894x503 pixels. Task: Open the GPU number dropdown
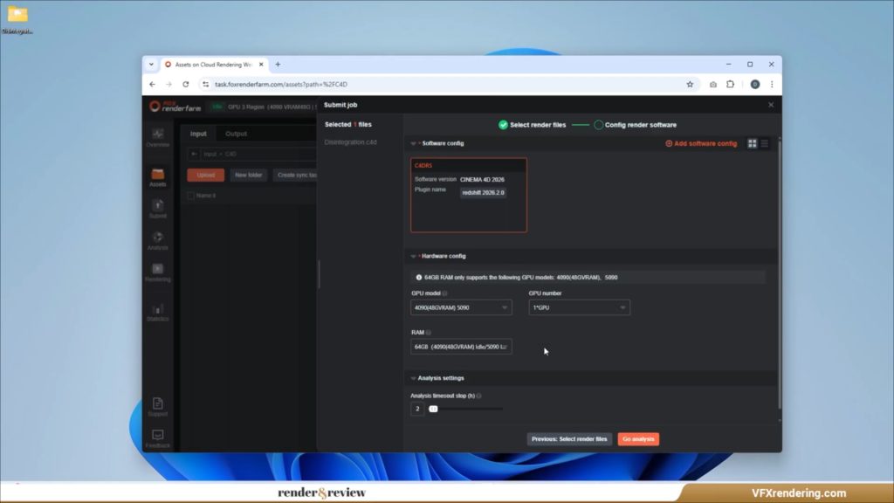(x=579, y=307)
